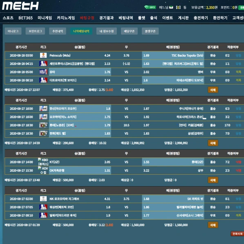
Task: Open the 배당쿠폰 tab
Action: [129, 31]
